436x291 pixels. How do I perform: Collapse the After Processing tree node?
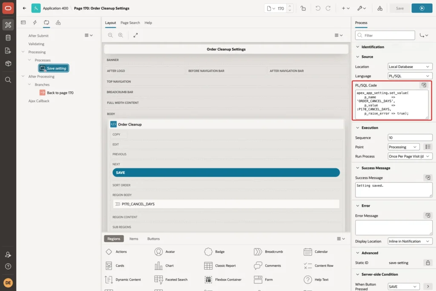click(x=23, y=76)
